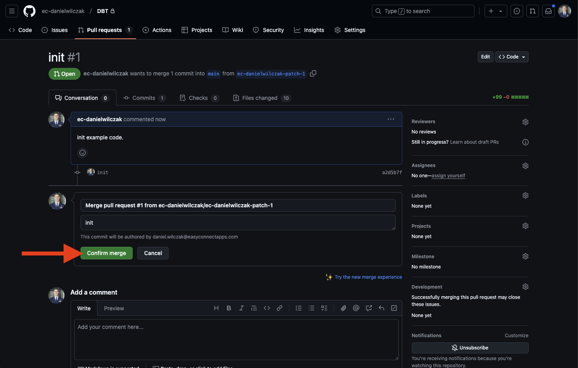This screenshot has width=578, height=368.
Task: Attach files using the paperclip icon
Action: point(343,308)
